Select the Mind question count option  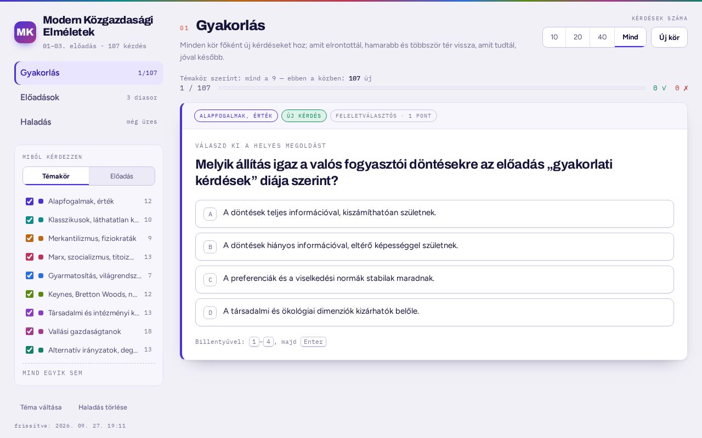[x=630, y=37]
